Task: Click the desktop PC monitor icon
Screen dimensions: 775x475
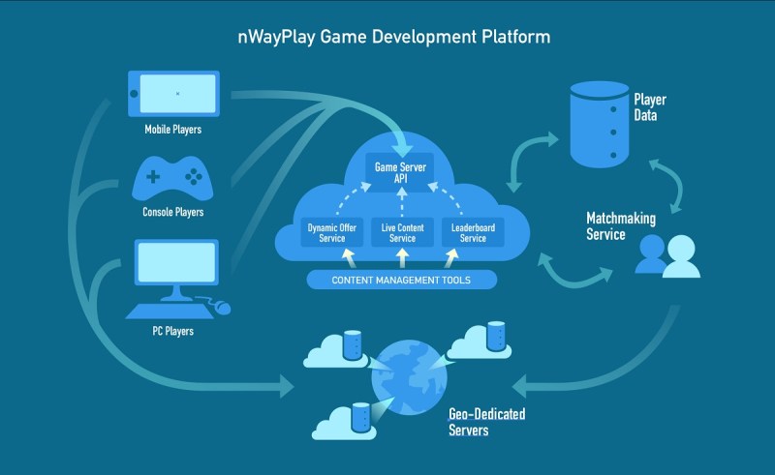Action: coord(176,270)
